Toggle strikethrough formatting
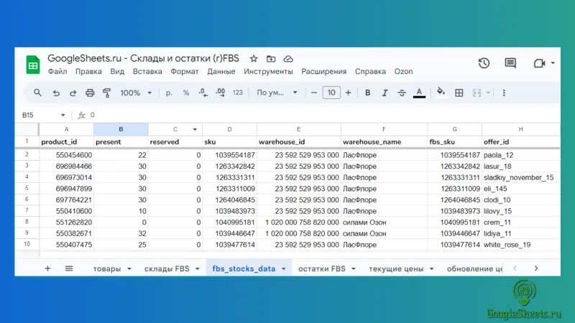 coord(402,93)
